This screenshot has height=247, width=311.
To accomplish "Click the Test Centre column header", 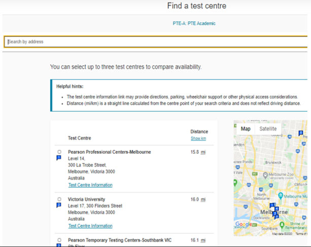I will tap(80, 138).
